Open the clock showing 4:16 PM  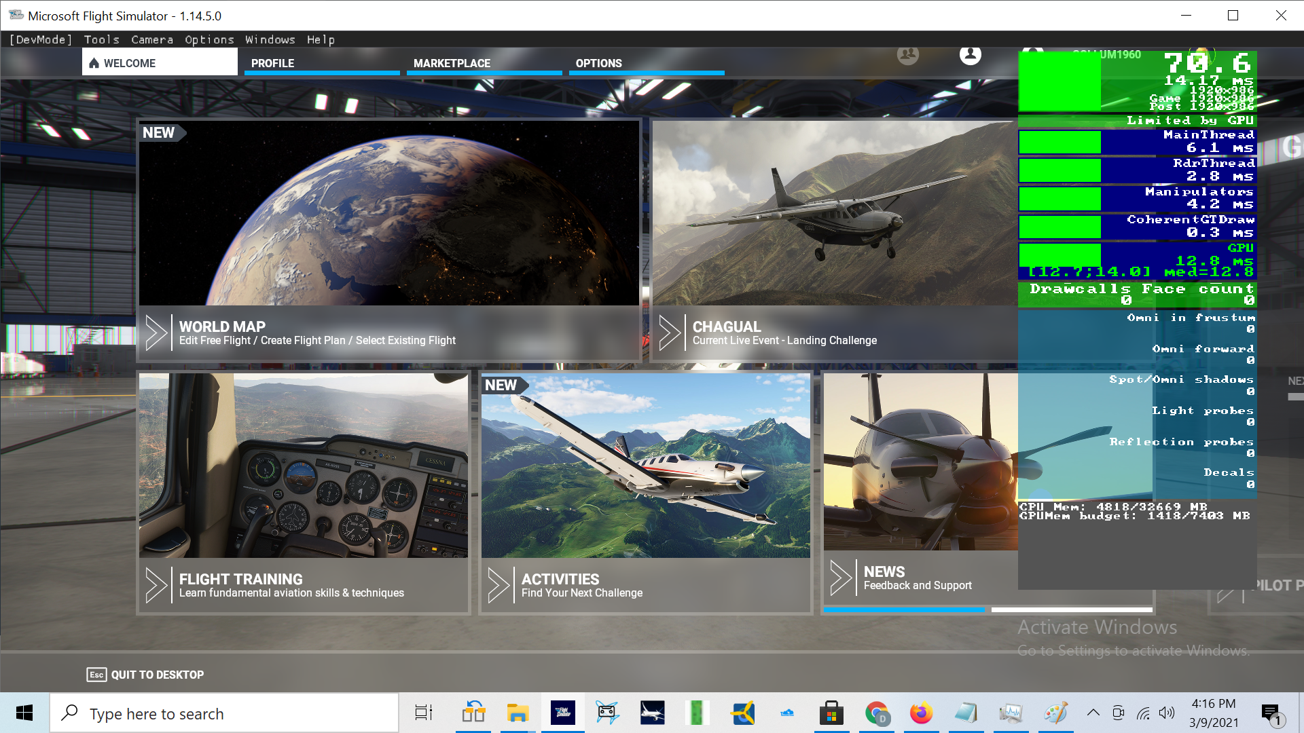point(1214,713)
